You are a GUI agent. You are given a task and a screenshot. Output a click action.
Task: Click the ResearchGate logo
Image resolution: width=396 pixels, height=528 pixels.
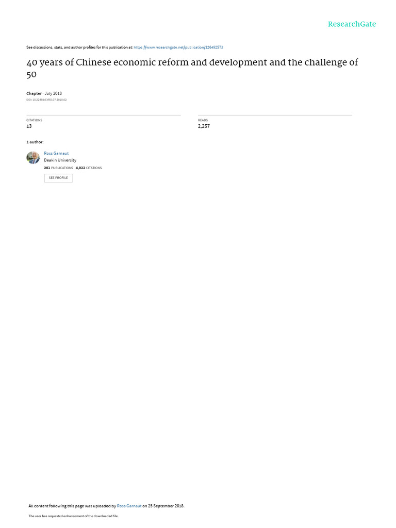point(352,24)
